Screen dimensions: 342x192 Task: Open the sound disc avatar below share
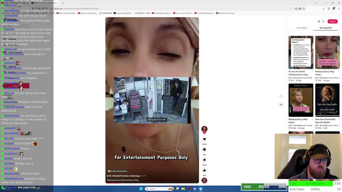(204, 181)
